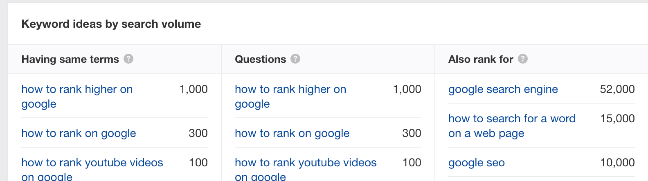Open the 'google search engine' keyword link
The height and width of the screenshot is (181, 648).
(503, 89)
